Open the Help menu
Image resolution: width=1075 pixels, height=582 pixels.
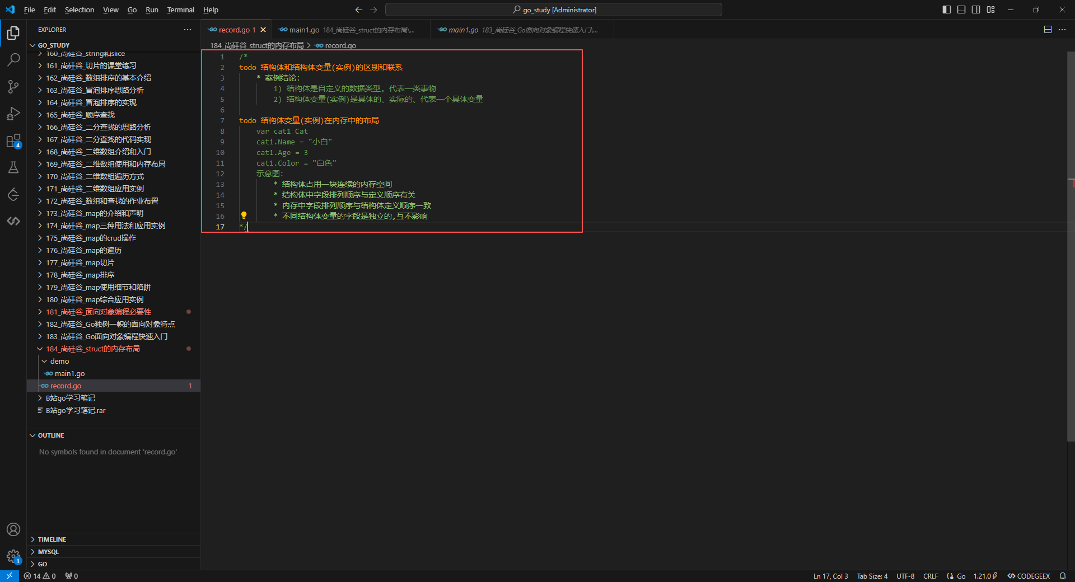[211, 10]
